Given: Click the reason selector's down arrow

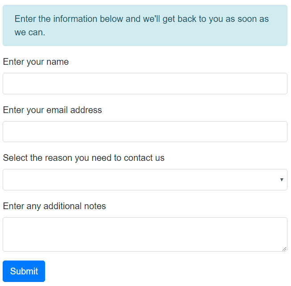Looking at the screenshot, I should tap(282, 180).
